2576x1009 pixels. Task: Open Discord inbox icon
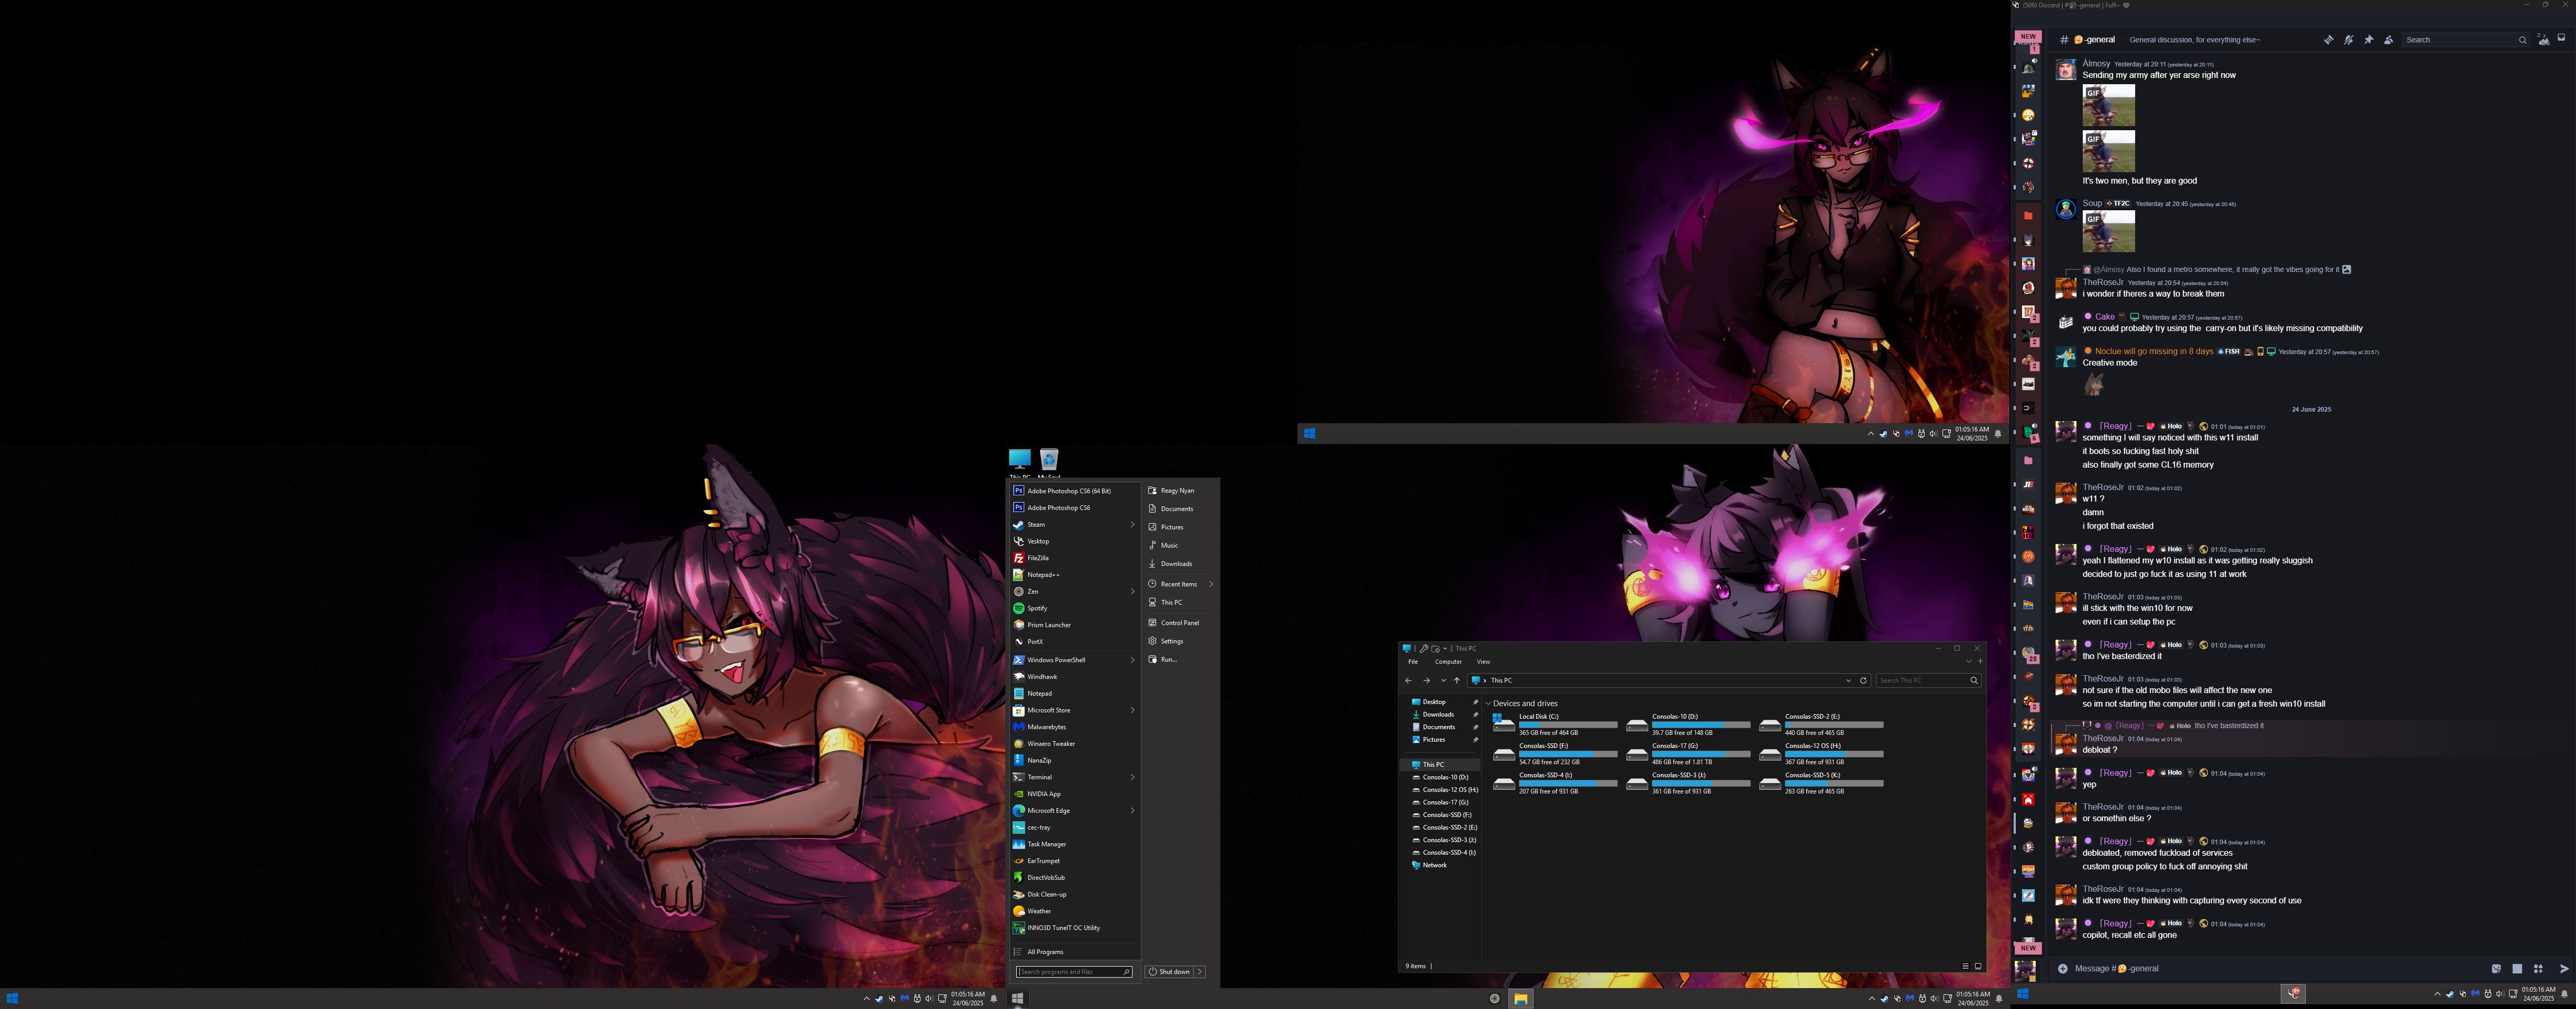pos(2561,38)
